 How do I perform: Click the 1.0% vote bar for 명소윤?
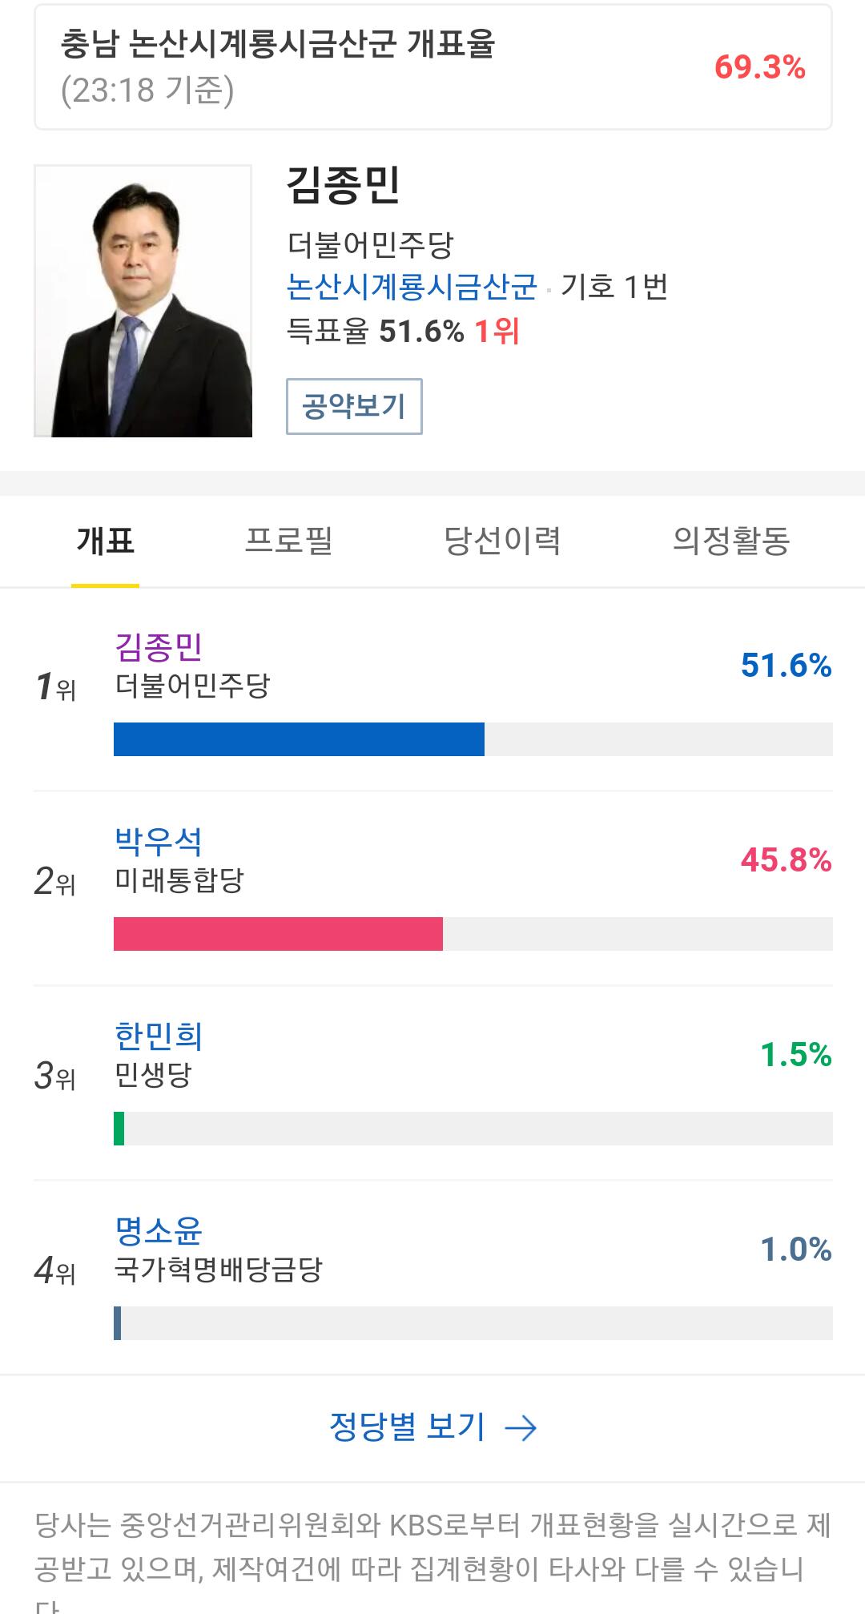118,1323
